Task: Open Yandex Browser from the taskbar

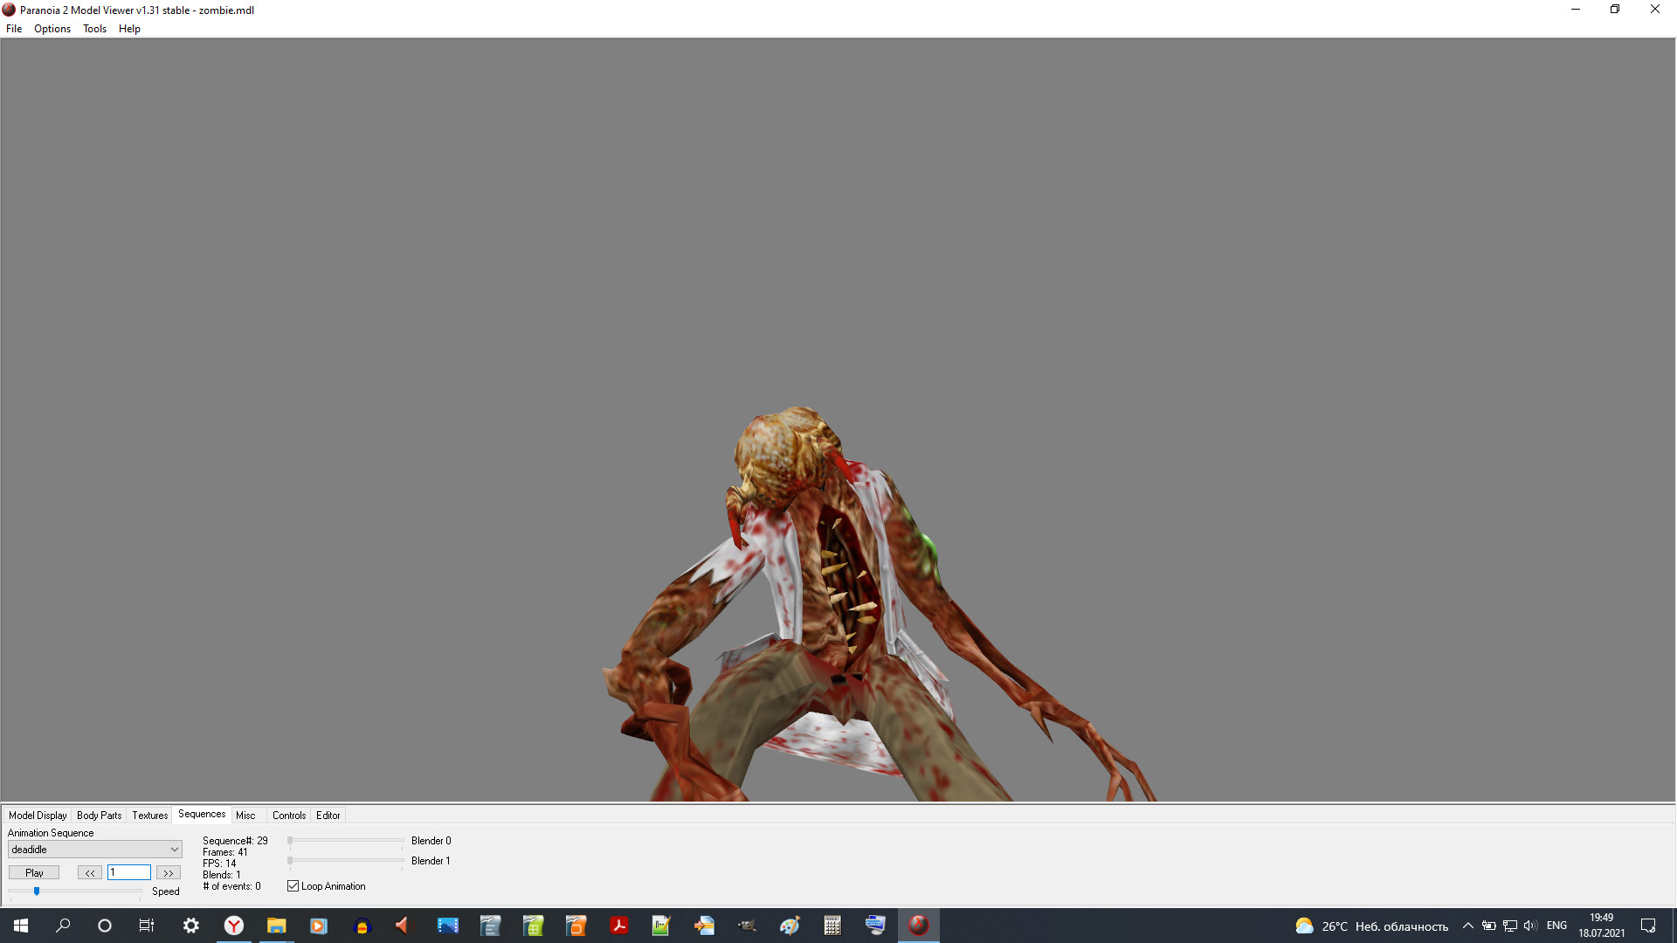Action: click(x=233, y=925)
